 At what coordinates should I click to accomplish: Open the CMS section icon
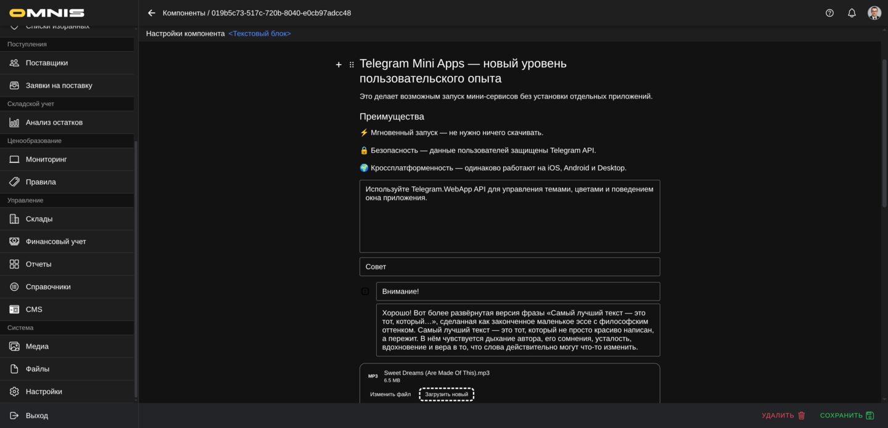(x=14, y=309)
